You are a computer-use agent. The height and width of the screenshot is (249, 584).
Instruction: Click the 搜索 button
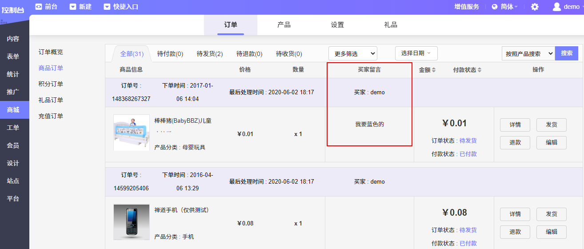coord(567,53)
